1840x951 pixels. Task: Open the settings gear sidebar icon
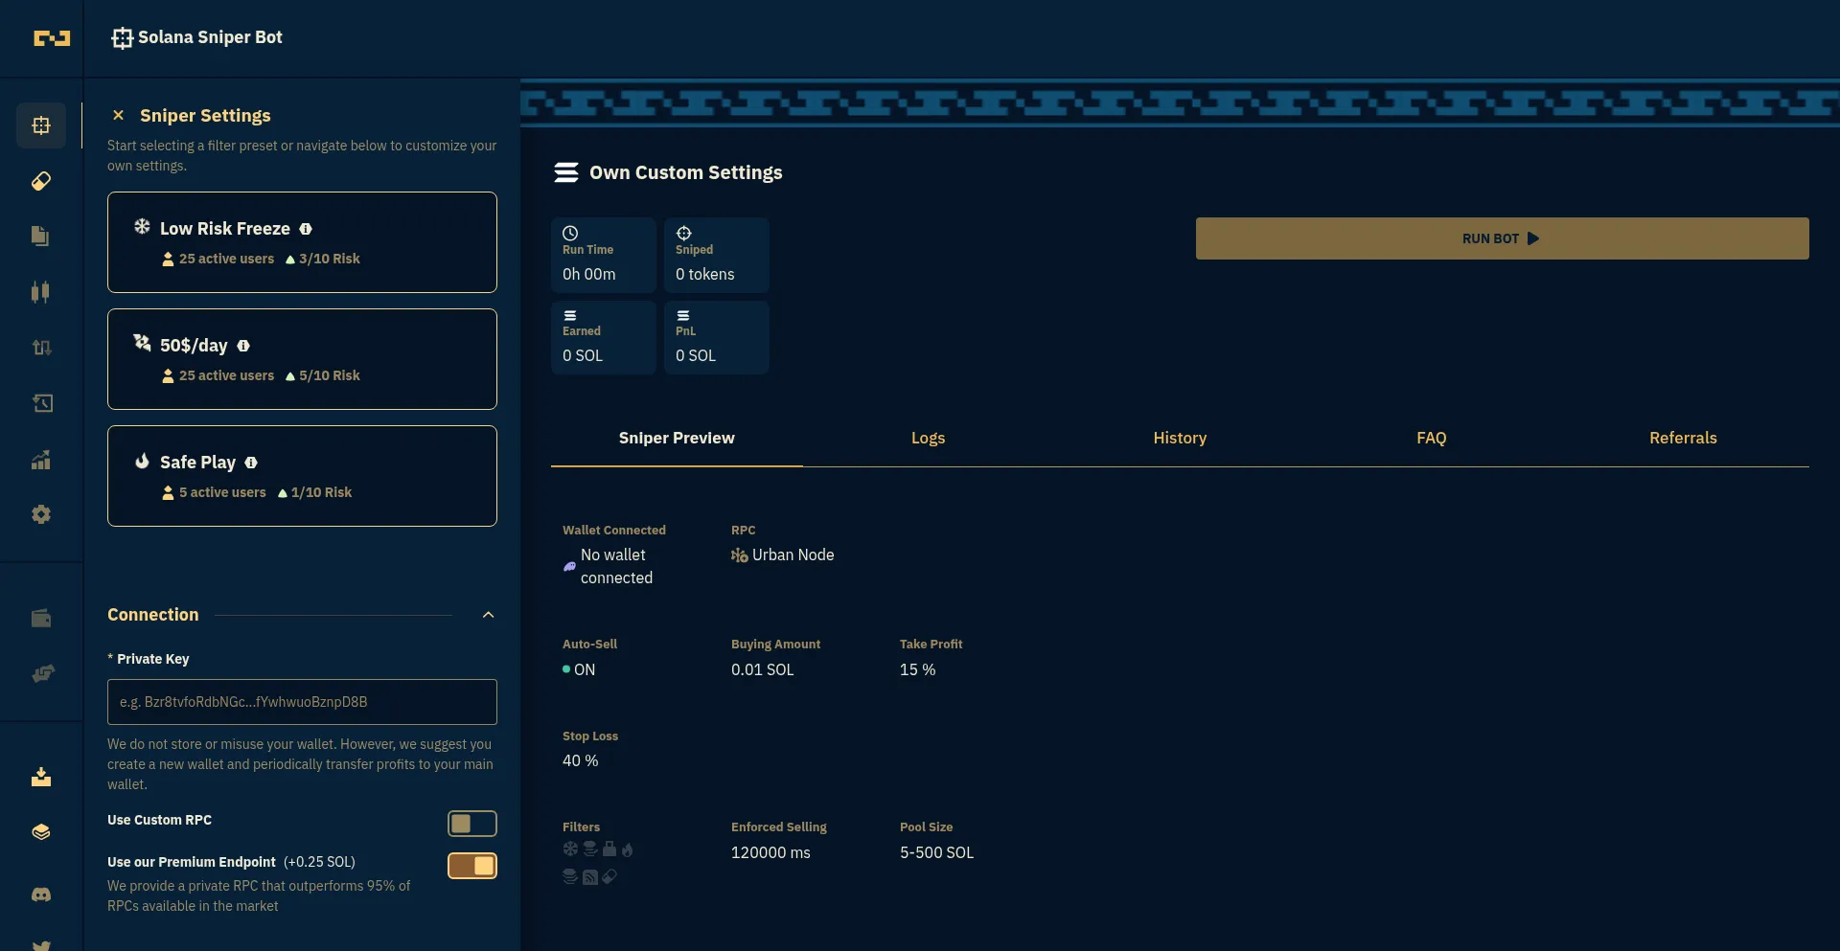(x=41, y=514)
